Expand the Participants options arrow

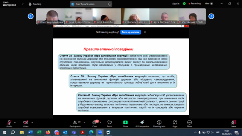[x=84, y=122]
